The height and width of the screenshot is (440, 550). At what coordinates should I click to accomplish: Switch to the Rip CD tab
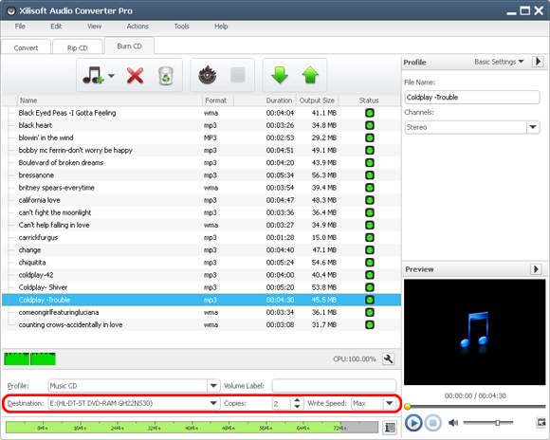point(78,47)
